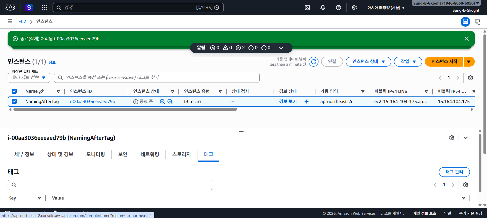Go to next page of instances

point(458,78)
